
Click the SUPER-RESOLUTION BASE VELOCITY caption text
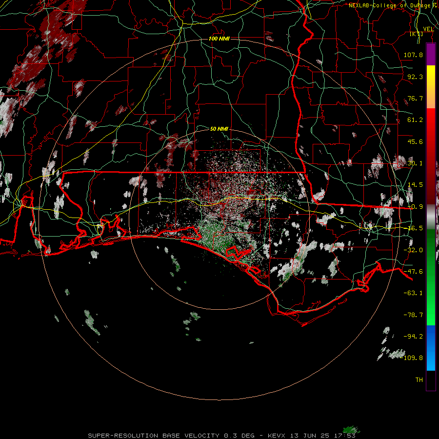coord(154,436)
